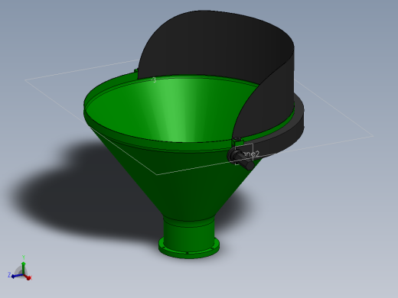Click the reference plane's far left corner
The height and width of the screenshot is (298, 398).
(25, 80)
